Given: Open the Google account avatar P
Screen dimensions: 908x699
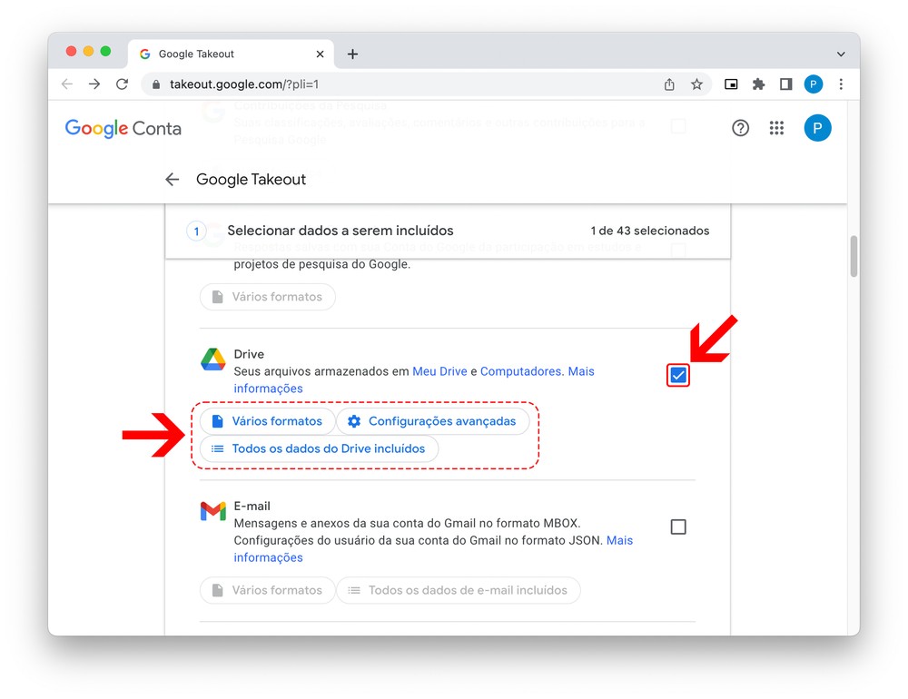Looking at the screenshot, I should coord(817,128).
